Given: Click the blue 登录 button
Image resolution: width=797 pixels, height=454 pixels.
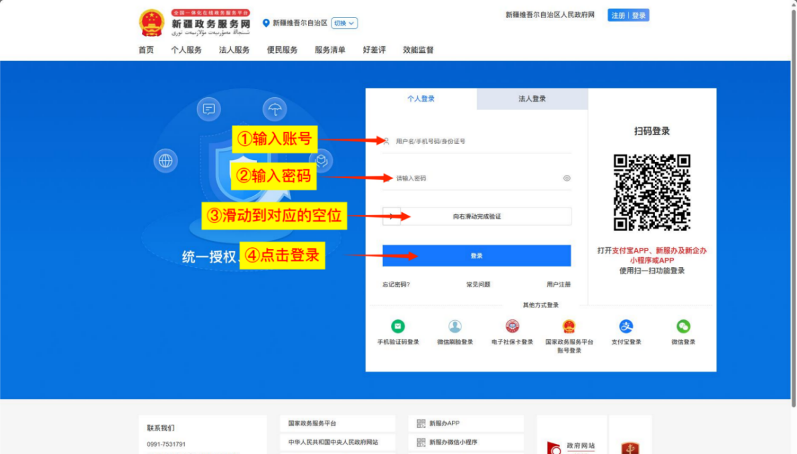Looking at the screenshot, I should (x=476, y=255).
